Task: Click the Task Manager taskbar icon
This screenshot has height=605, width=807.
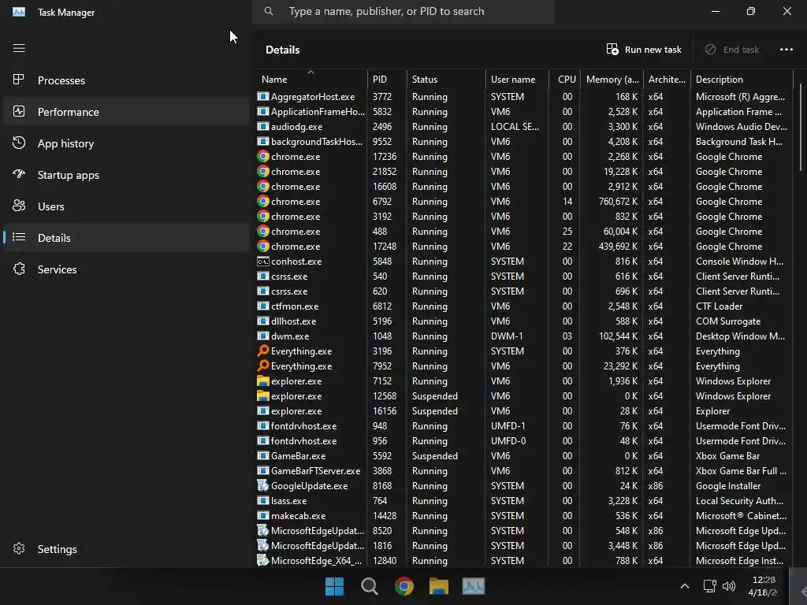Action: [474, 586]
